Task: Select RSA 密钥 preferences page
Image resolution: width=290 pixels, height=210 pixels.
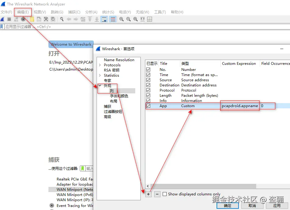Action: click(111, 70)
